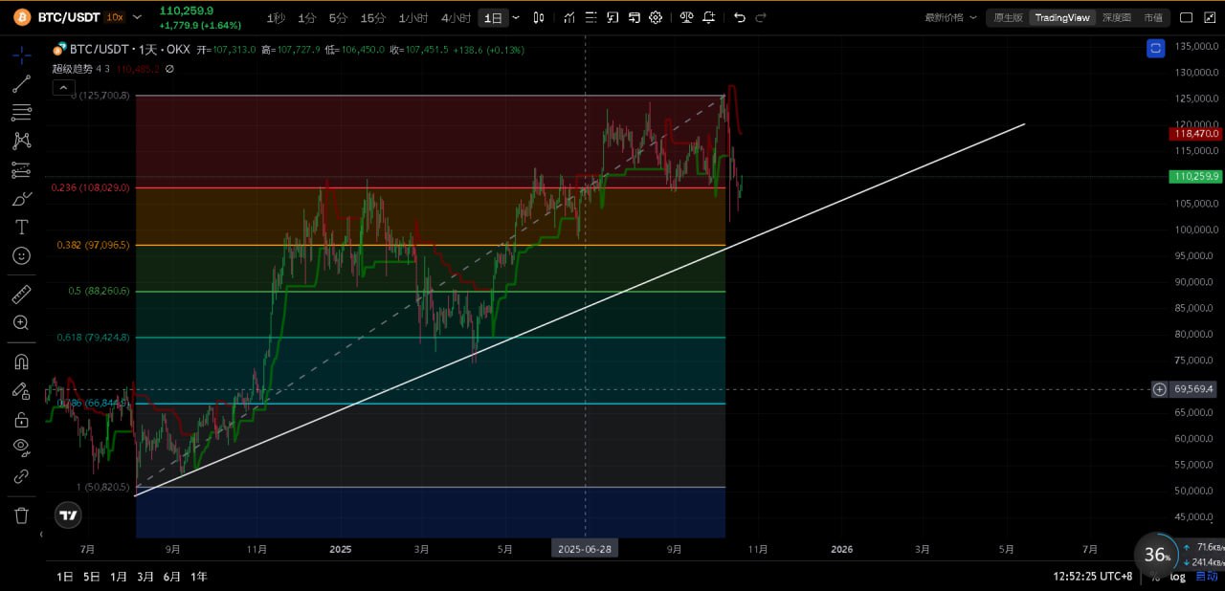
Task: Select the 3月 date range
Action: 145,577
